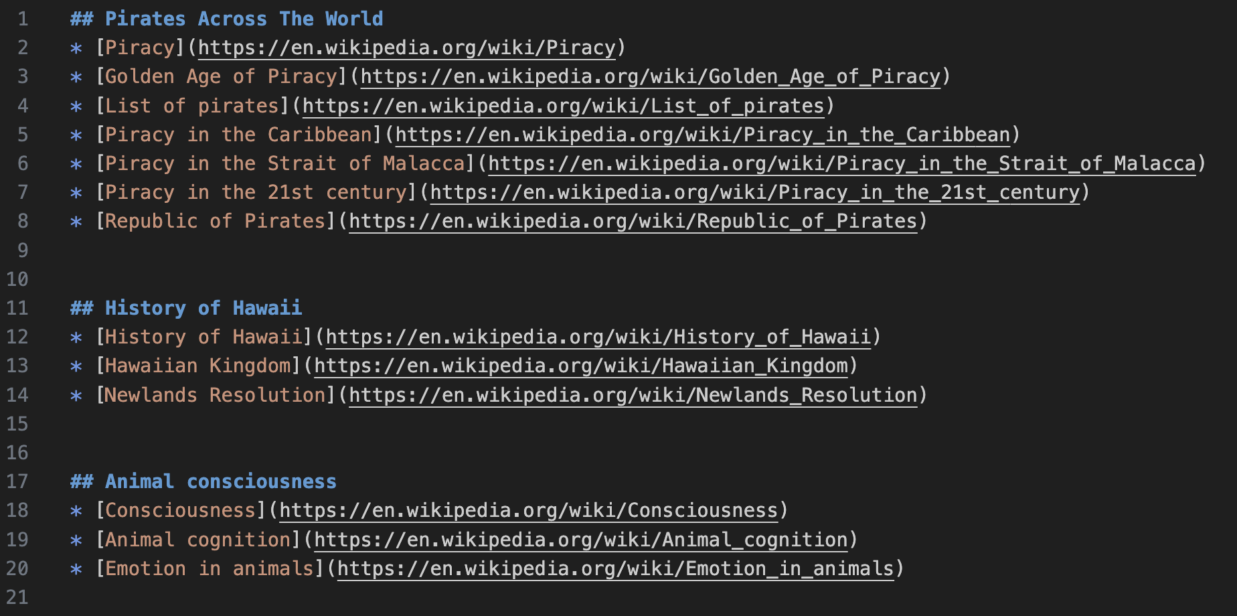Click the "Animal consciousness" heading text
The height and width of the screenshot is (616, 1237).
point(220,481)
